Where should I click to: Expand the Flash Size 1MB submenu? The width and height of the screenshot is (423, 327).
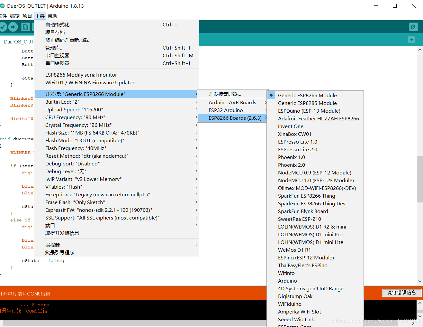coord(116,133)
